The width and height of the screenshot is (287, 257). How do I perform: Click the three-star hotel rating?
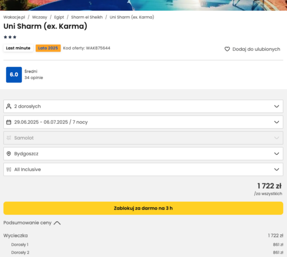(x=10, y=37)
